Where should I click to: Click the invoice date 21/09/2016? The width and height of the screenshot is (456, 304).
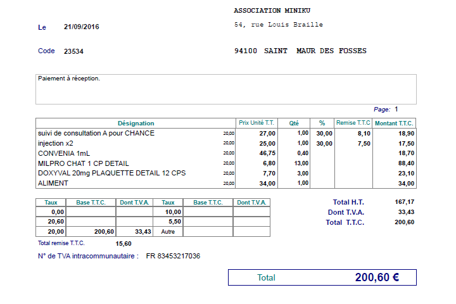pos(81,27)
